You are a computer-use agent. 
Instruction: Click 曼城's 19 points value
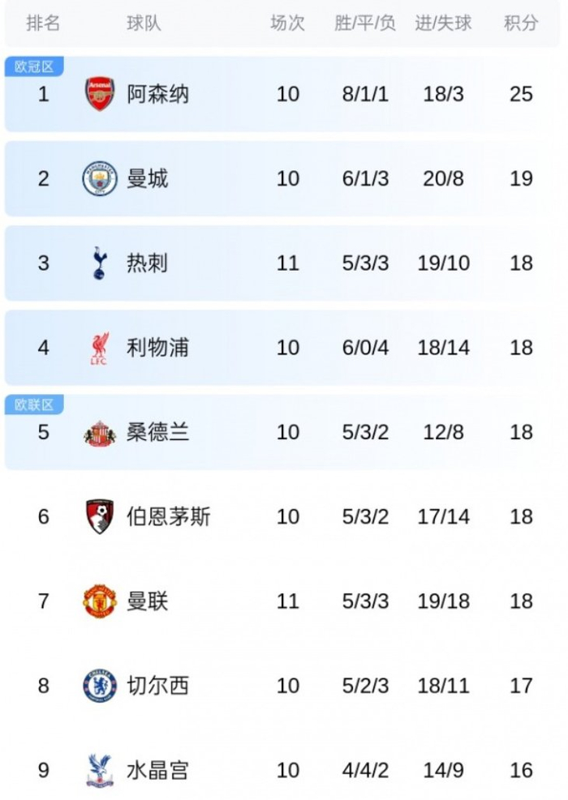coord(521,178)
